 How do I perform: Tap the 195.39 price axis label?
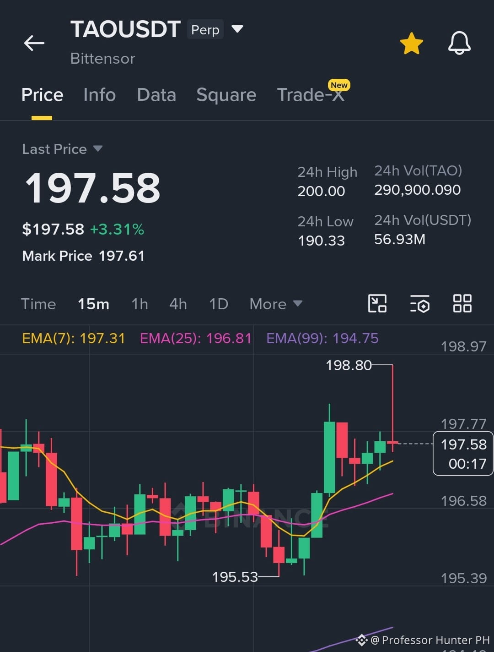point(463,578)
